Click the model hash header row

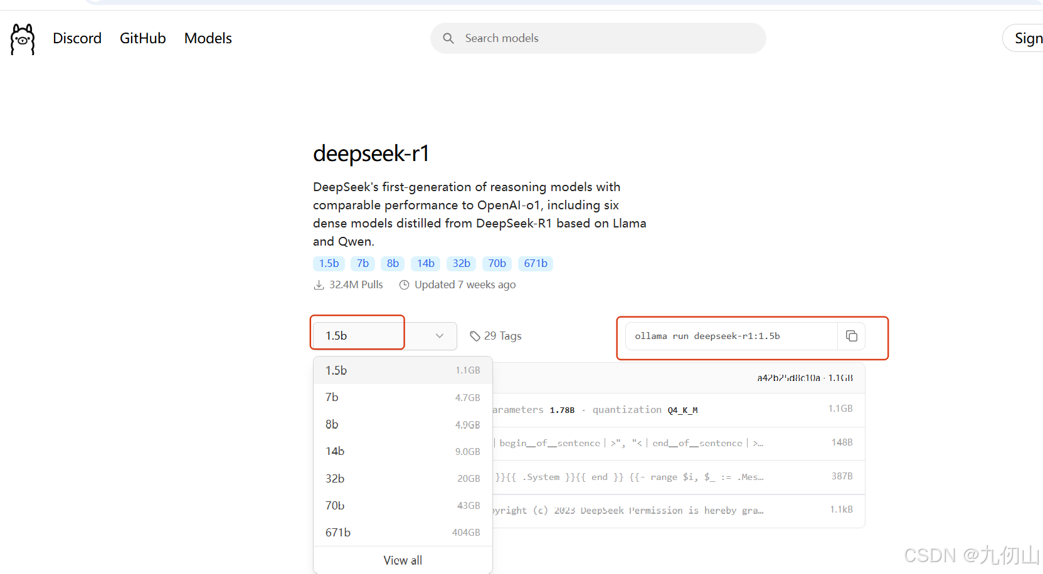[679, 378]
